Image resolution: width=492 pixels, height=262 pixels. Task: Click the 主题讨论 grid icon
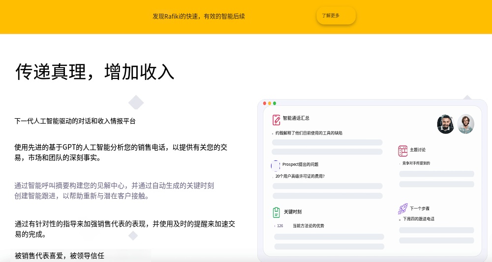(x=402, y=151)
